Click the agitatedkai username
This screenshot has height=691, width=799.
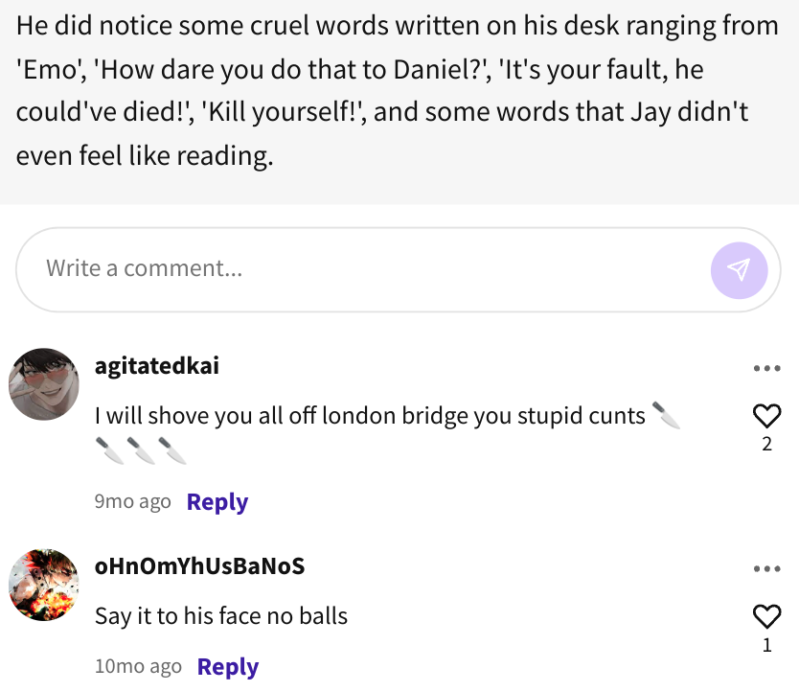point(157,366)
